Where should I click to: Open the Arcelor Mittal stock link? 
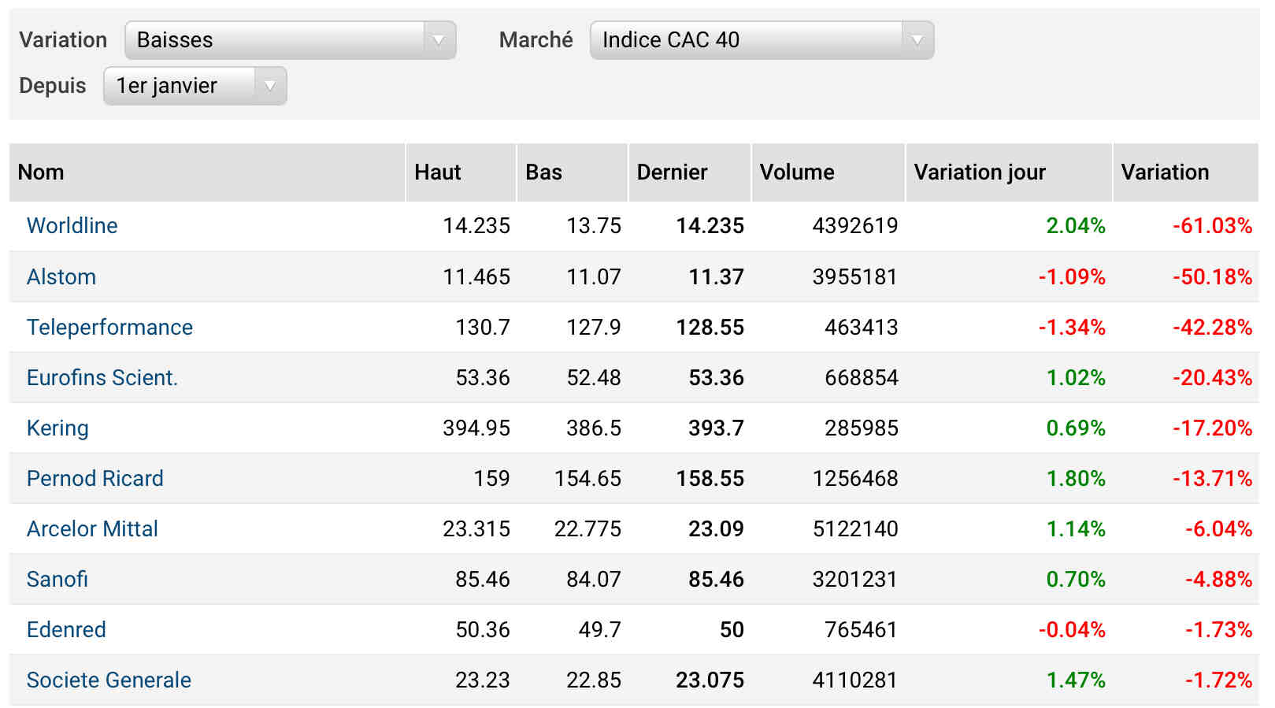click(92, 529)
